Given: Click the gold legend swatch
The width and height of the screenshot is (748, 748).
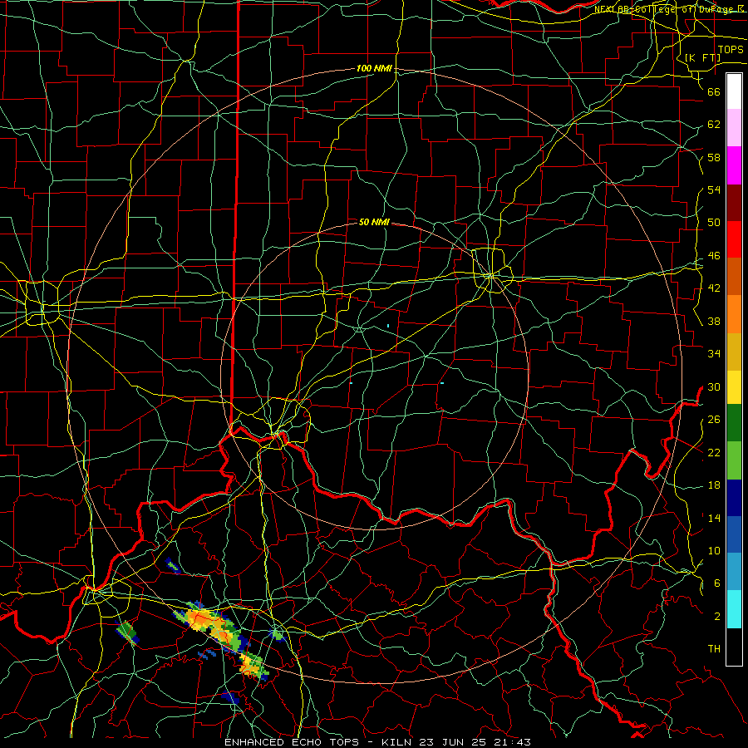Looking at the screenshot, I should pos(734,352).
